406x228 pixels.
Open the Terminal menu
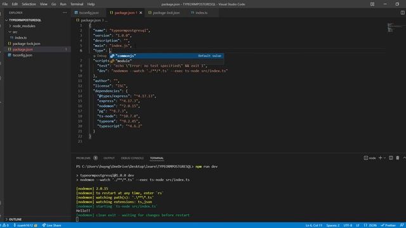coord(77,4)
